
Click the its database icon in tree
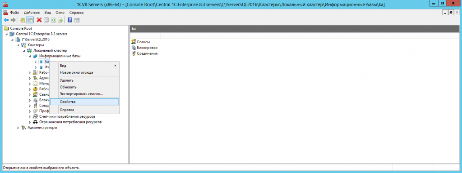tap(41, 67)
